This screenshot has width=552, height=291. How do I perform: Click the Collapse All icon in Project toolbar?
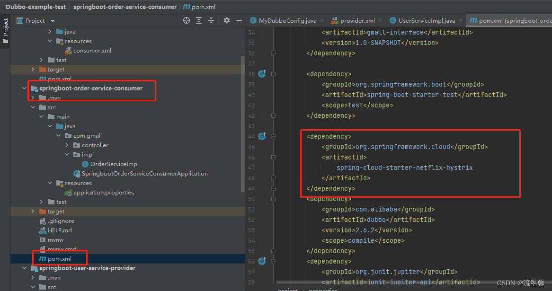211,20
